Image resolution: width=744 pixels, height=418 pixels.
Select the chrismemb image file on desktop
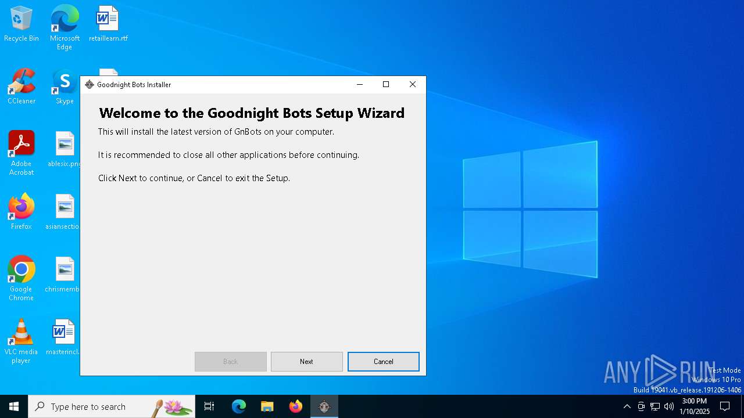[x=63, y=275]
